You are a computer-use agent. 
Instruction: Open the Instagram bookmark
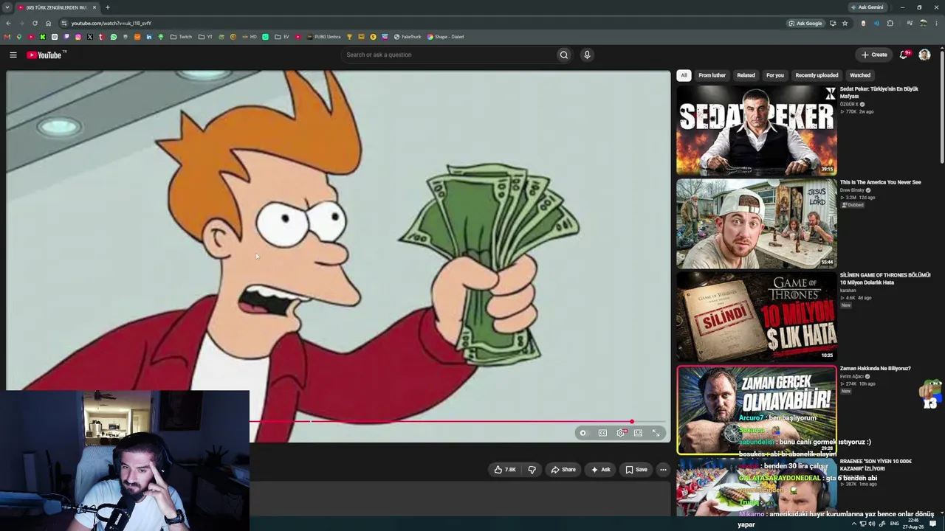pos(78,37)
